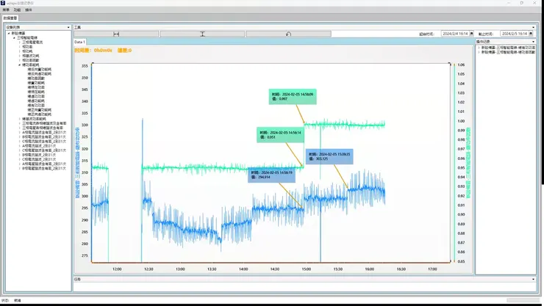Open the 插件 menu
544x306 pixels.
coord(29,10)
